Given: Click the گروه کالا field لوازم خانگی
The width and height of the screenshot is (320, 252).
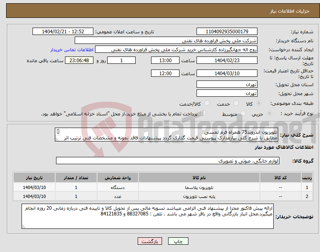Looking at the screenshot, I should [x=168, y=161].
